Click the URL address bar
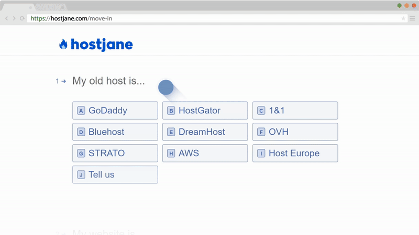The width and height of the screenshot is (419, 235). 210,18
